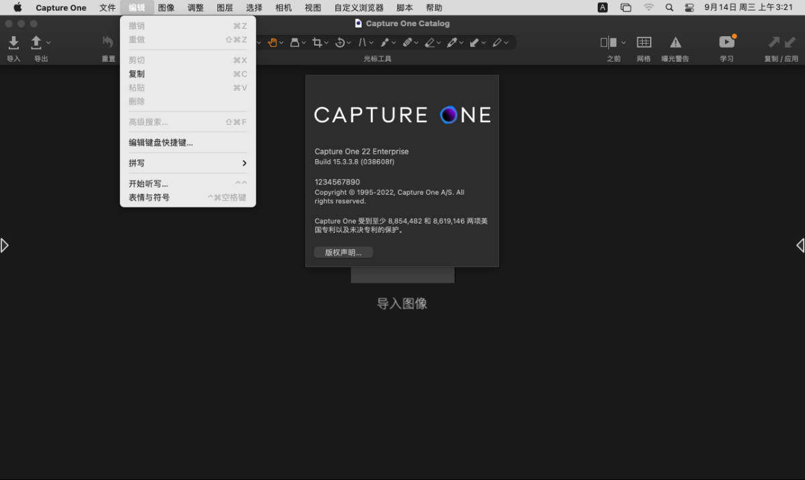This screenshot has height=480, width=805.
Task: Open the 调整 menu
Action: click(195, 7)
